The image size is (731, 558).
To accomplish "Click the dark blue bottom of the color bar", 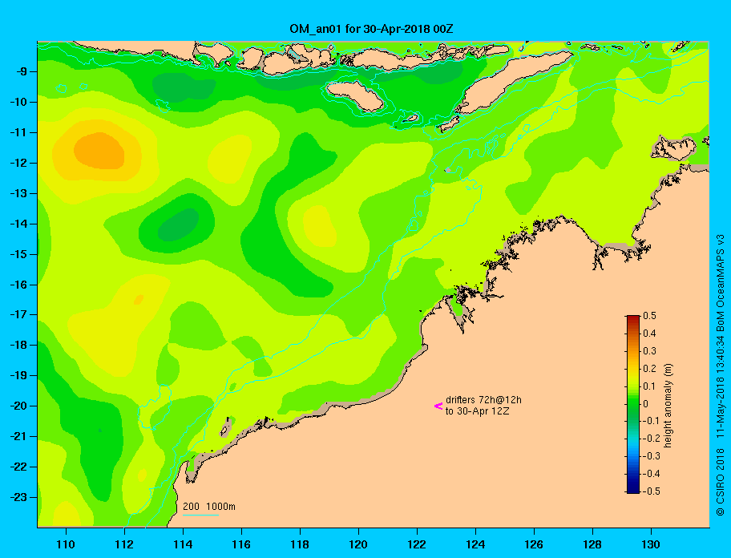I will coord(633,490).
